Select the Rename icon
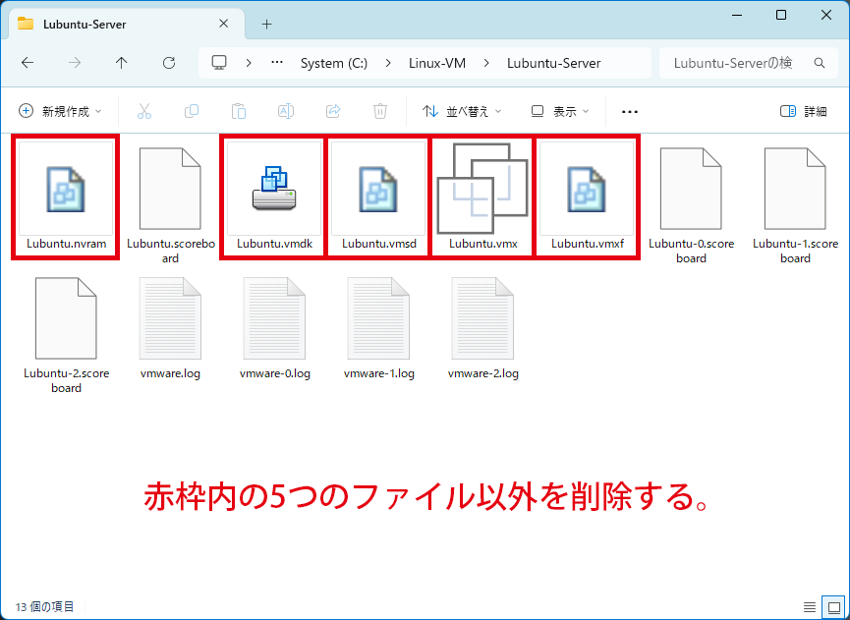 [286, 111]
